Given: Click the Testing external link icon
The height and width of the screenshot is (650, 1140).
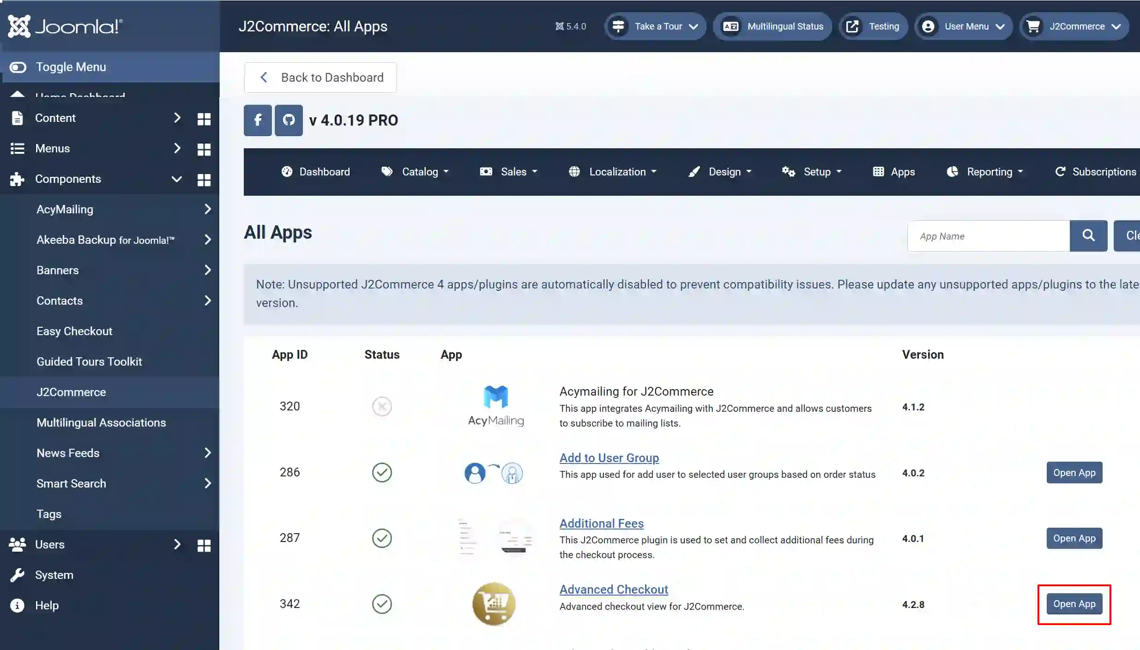Looking at the screenshot, I should (852, 26).
